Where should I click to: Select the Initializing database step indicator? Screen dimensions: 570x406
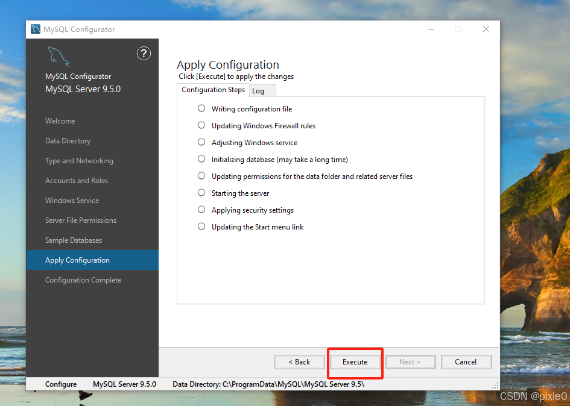click(x=201, y=159)
